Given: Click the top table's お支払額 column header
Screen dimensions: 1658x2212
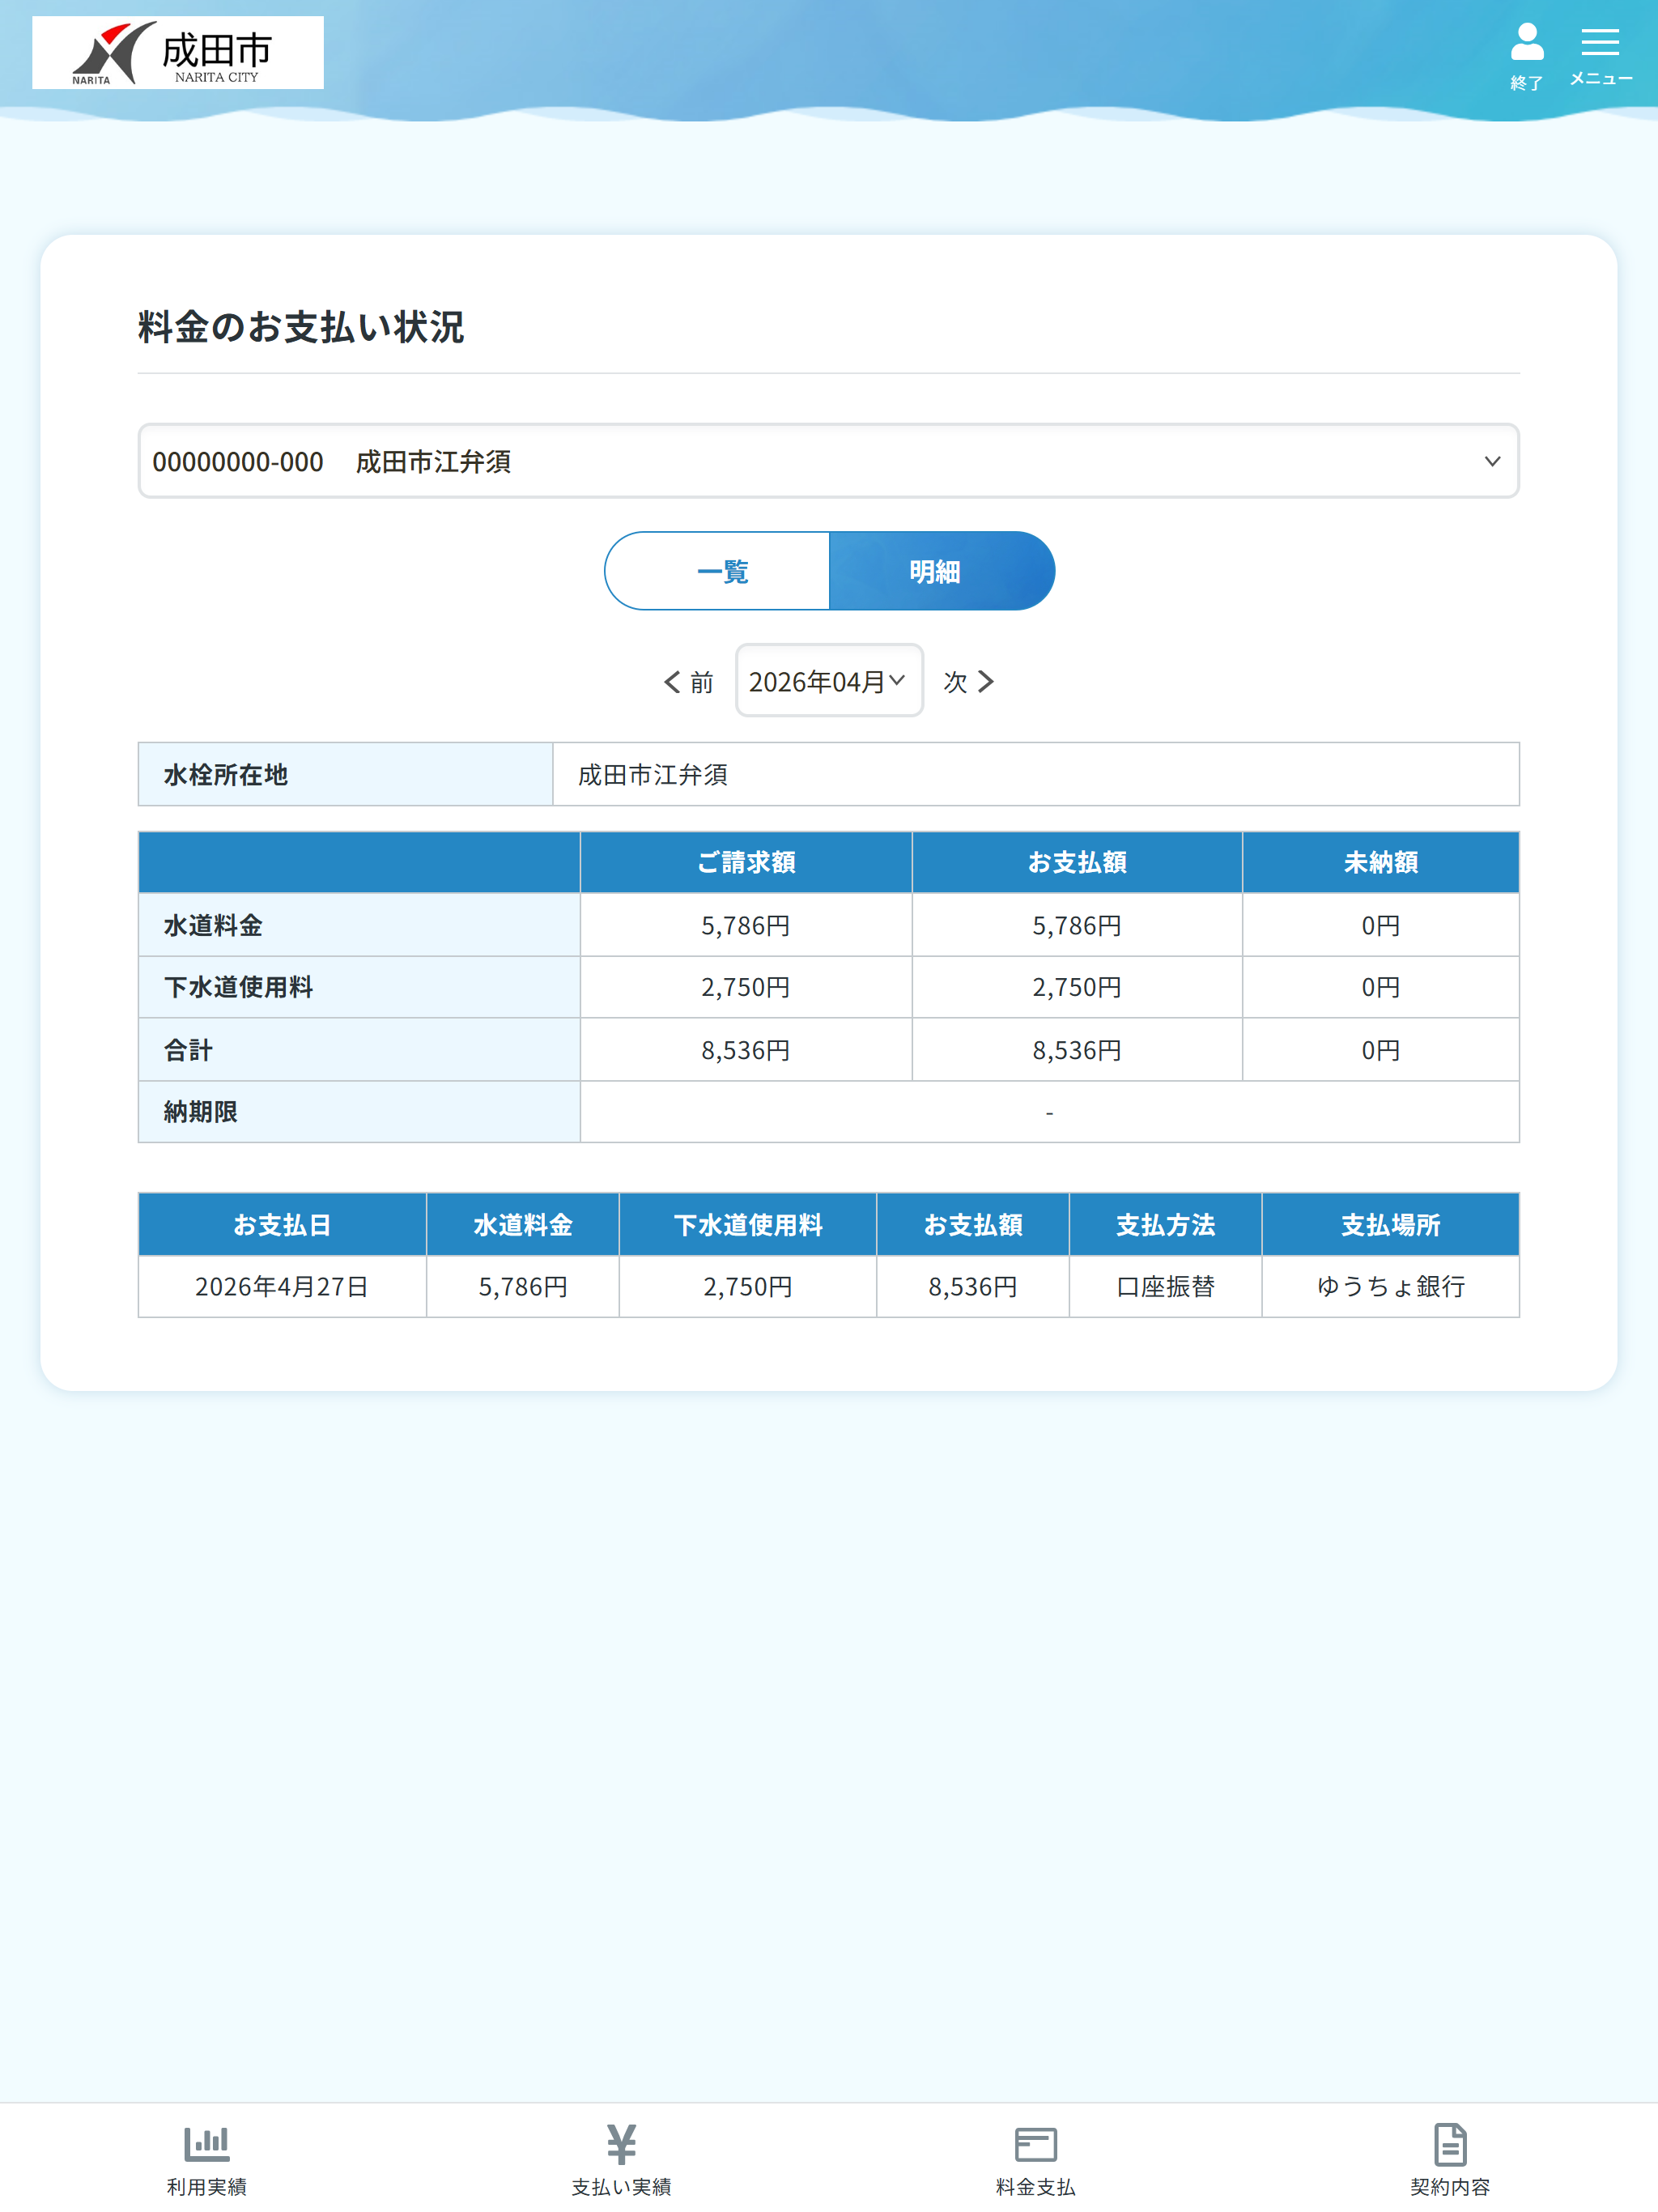Looking at the screenshot, I should point(1077,862).
